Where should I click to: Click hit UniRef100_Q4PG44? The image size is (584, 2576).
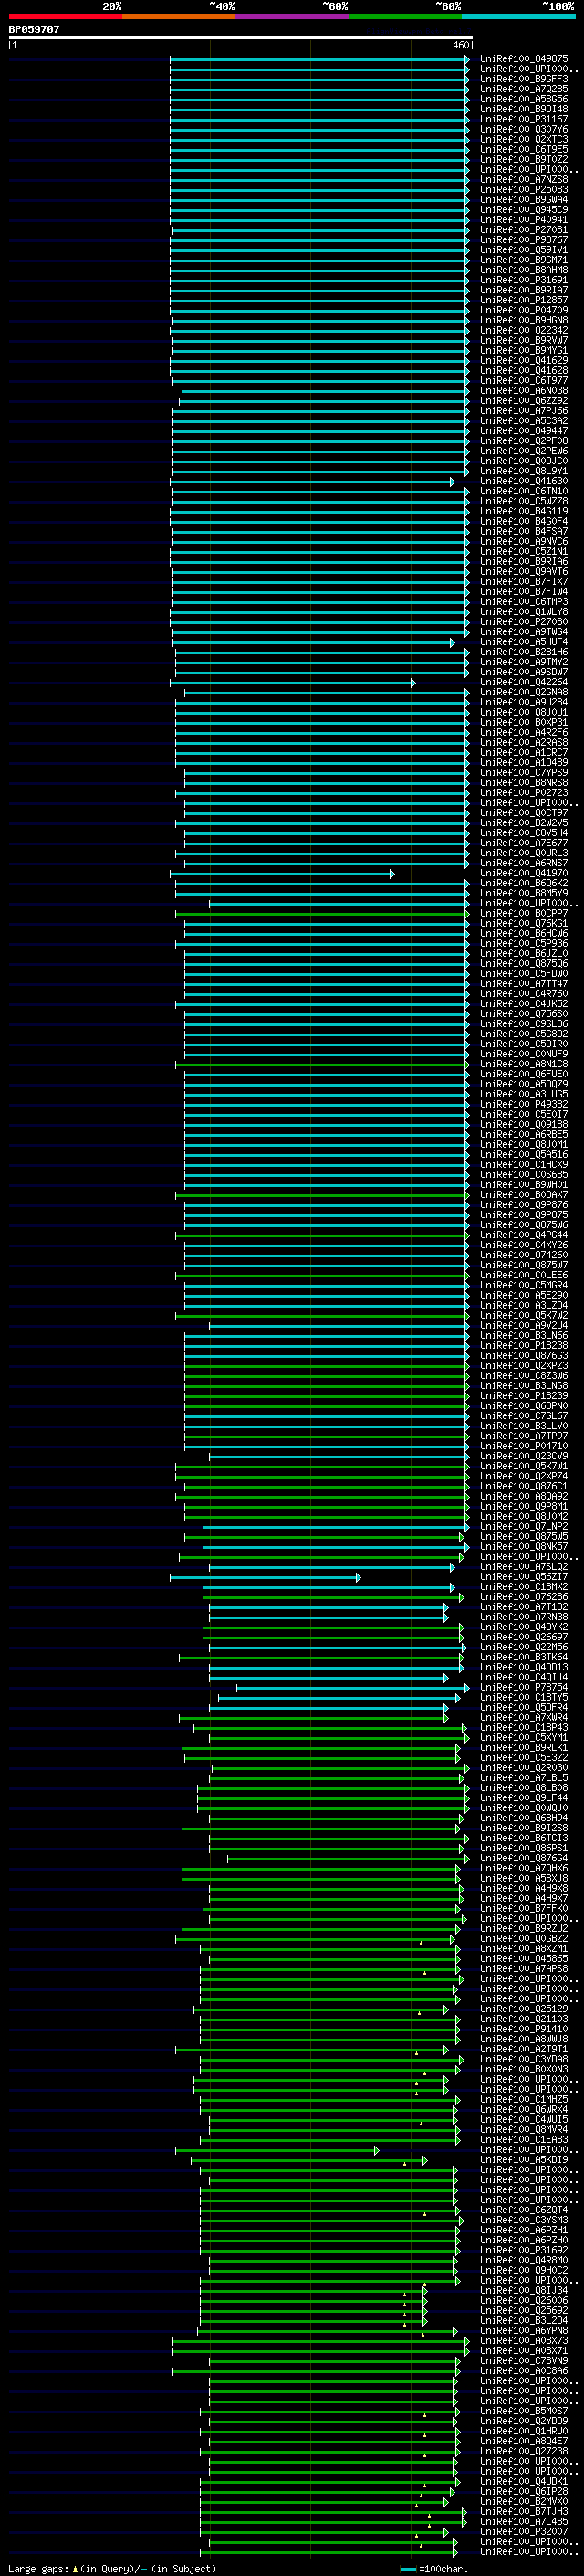[x=524, y=1235]
